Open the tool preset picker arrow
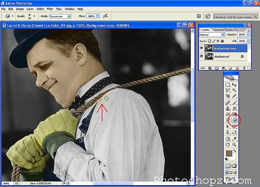This screenshot has width=260, height=187. (12, 16)
